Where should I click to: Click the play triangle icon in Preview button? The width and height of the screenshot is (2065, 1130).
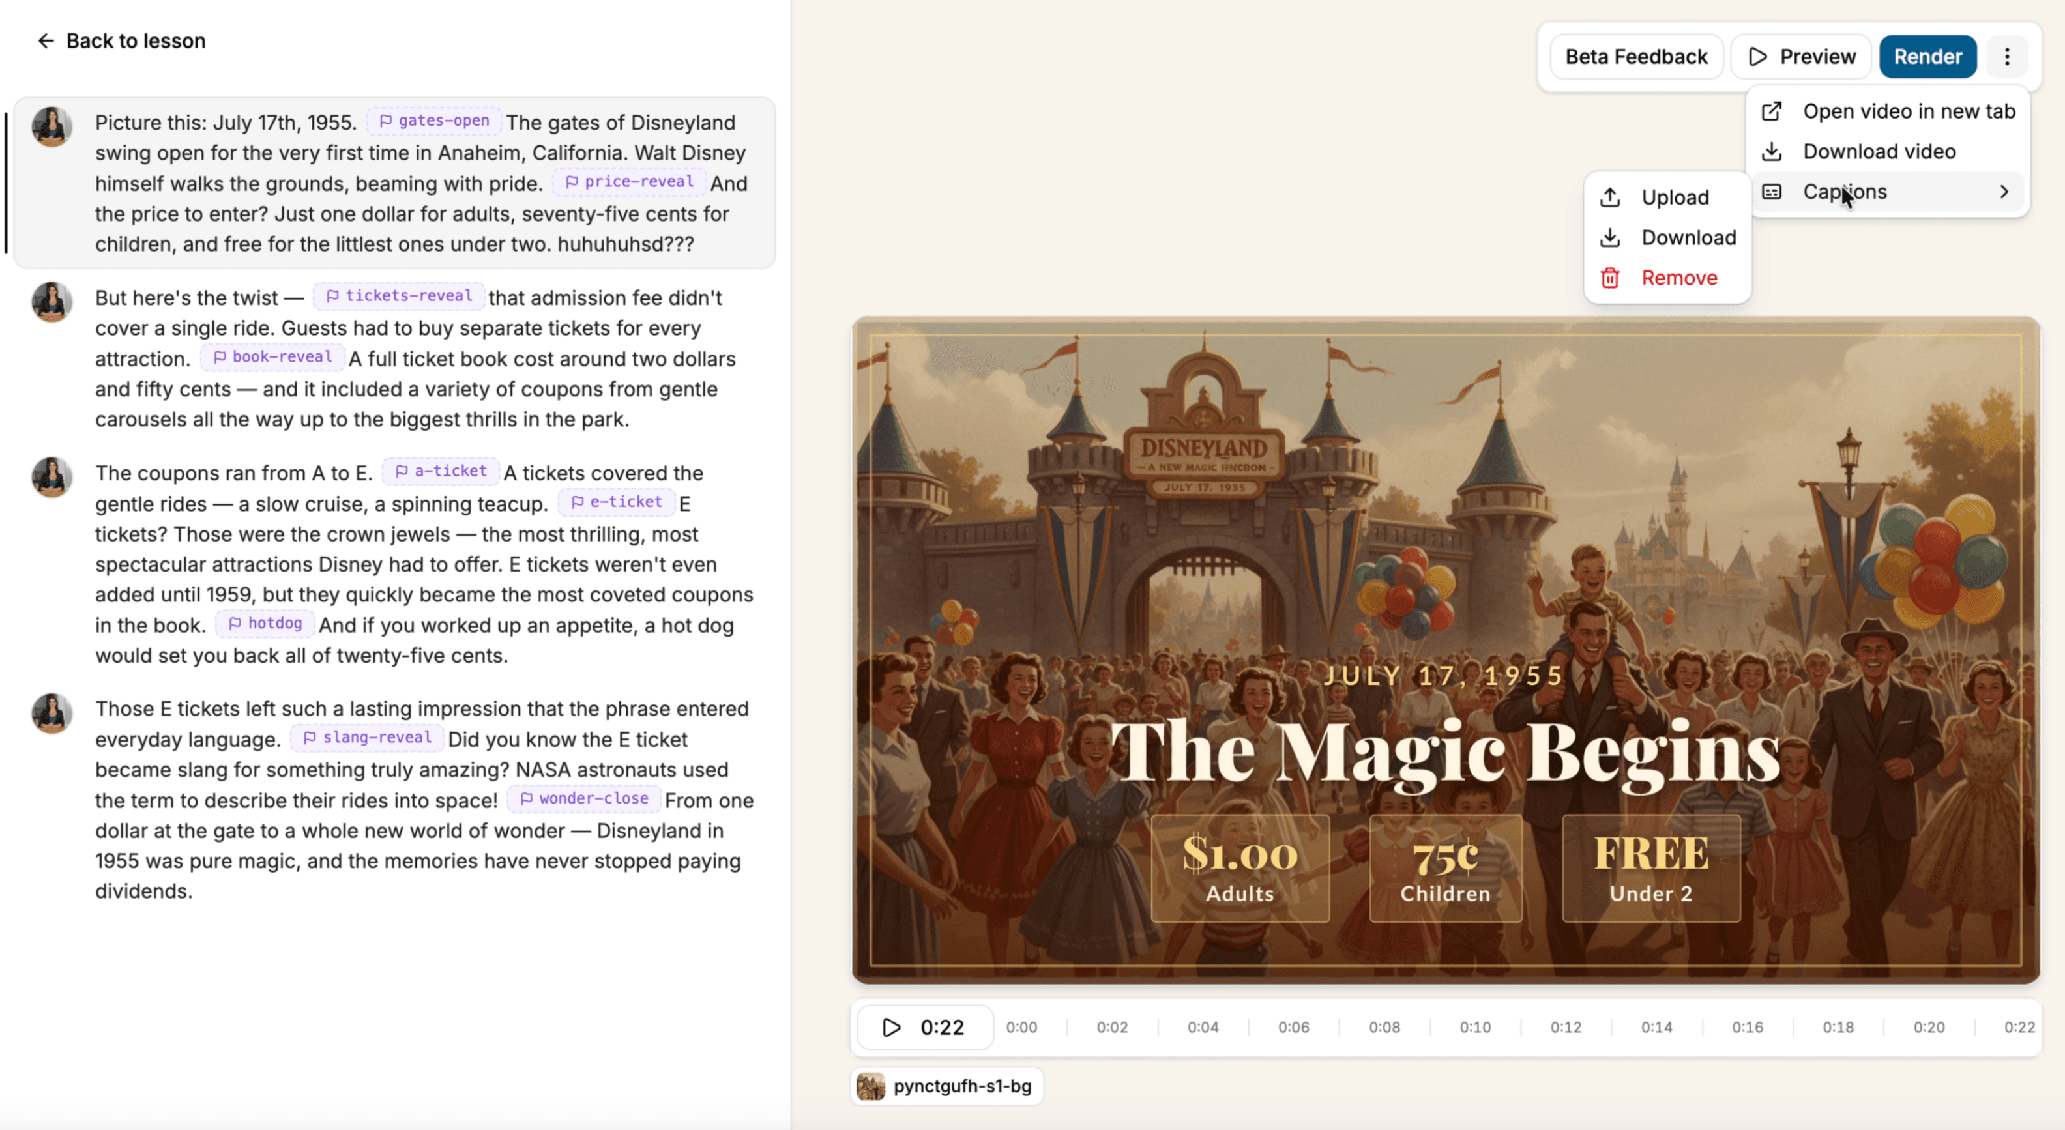(x=1757, y=57)
